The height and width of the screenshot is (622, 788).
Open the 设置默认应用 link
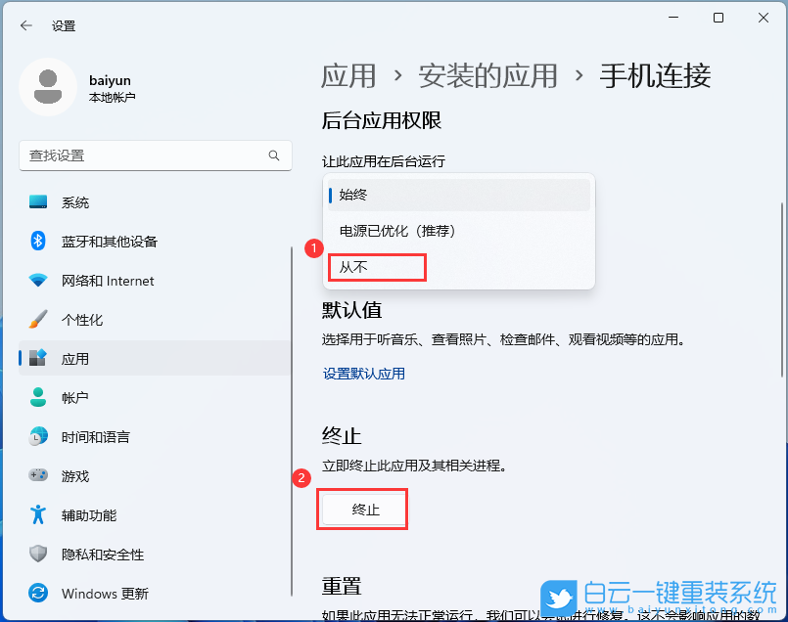pos(363,373)
